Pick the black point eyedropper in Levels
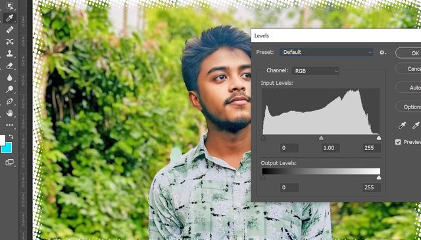The image size is (421, 240). pyautogui.click(x=402, y=126)
